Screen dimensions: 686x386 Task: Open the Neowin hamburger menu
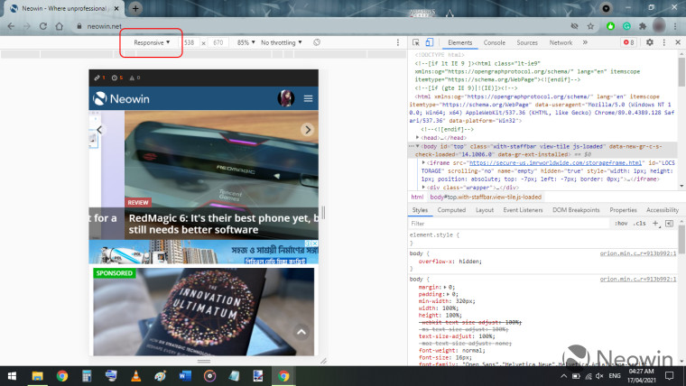pyautogui.click(x=308, y=98)
